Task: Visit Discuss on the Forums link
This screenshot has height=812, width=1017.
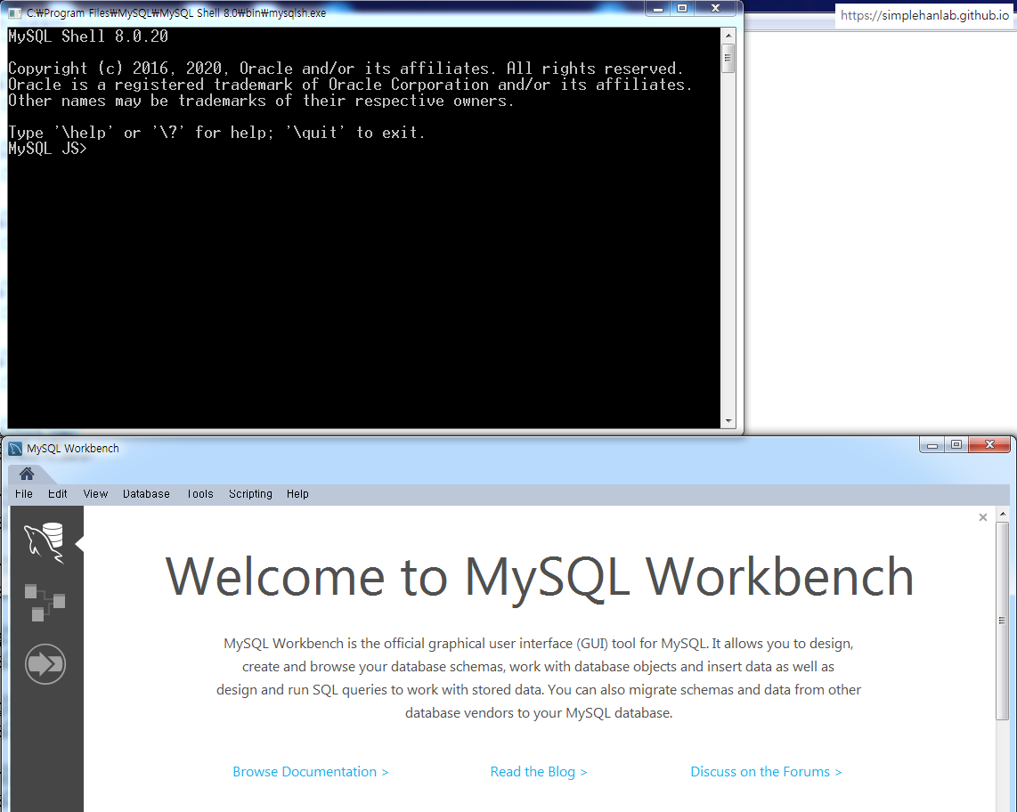Action: point(766,772)
